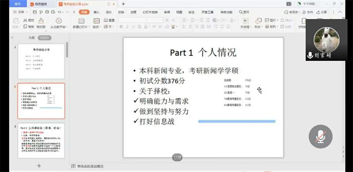
Task: Open the Shapes tool in ribbon
Action: tap(258, 21)
